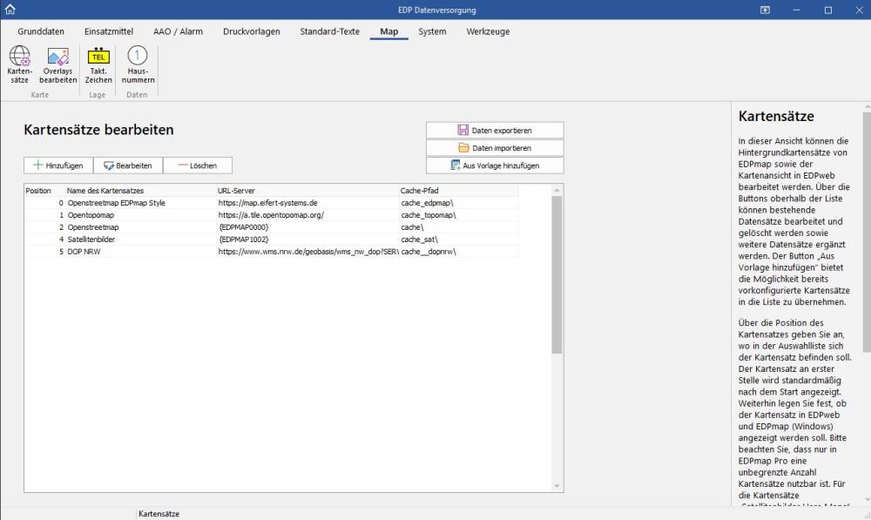Click the https://a.tile.opentopomap.org/ cell
This screenshot has height=520, width=871.
(307, 215)
